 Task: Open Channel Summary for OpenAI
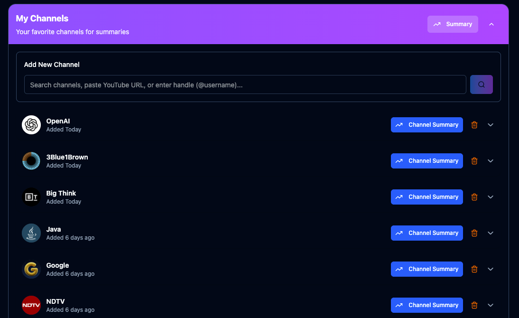click(426, 125)
